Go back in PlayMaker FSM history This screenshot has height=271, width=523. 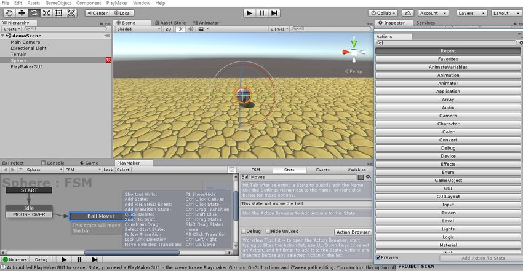(6, 170)
